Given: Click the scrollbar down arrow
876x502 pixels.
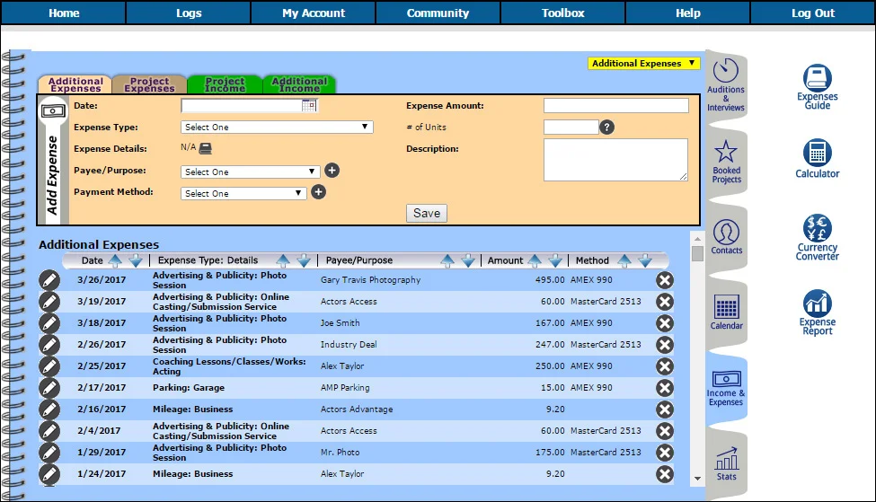Looking at the screenshot, I should tap(697, 479).
